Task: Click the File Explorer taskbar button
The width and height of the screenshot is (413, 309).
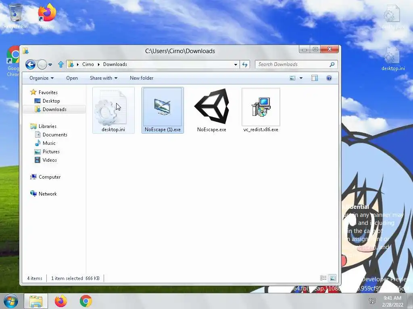Action: tap(36, 301)
